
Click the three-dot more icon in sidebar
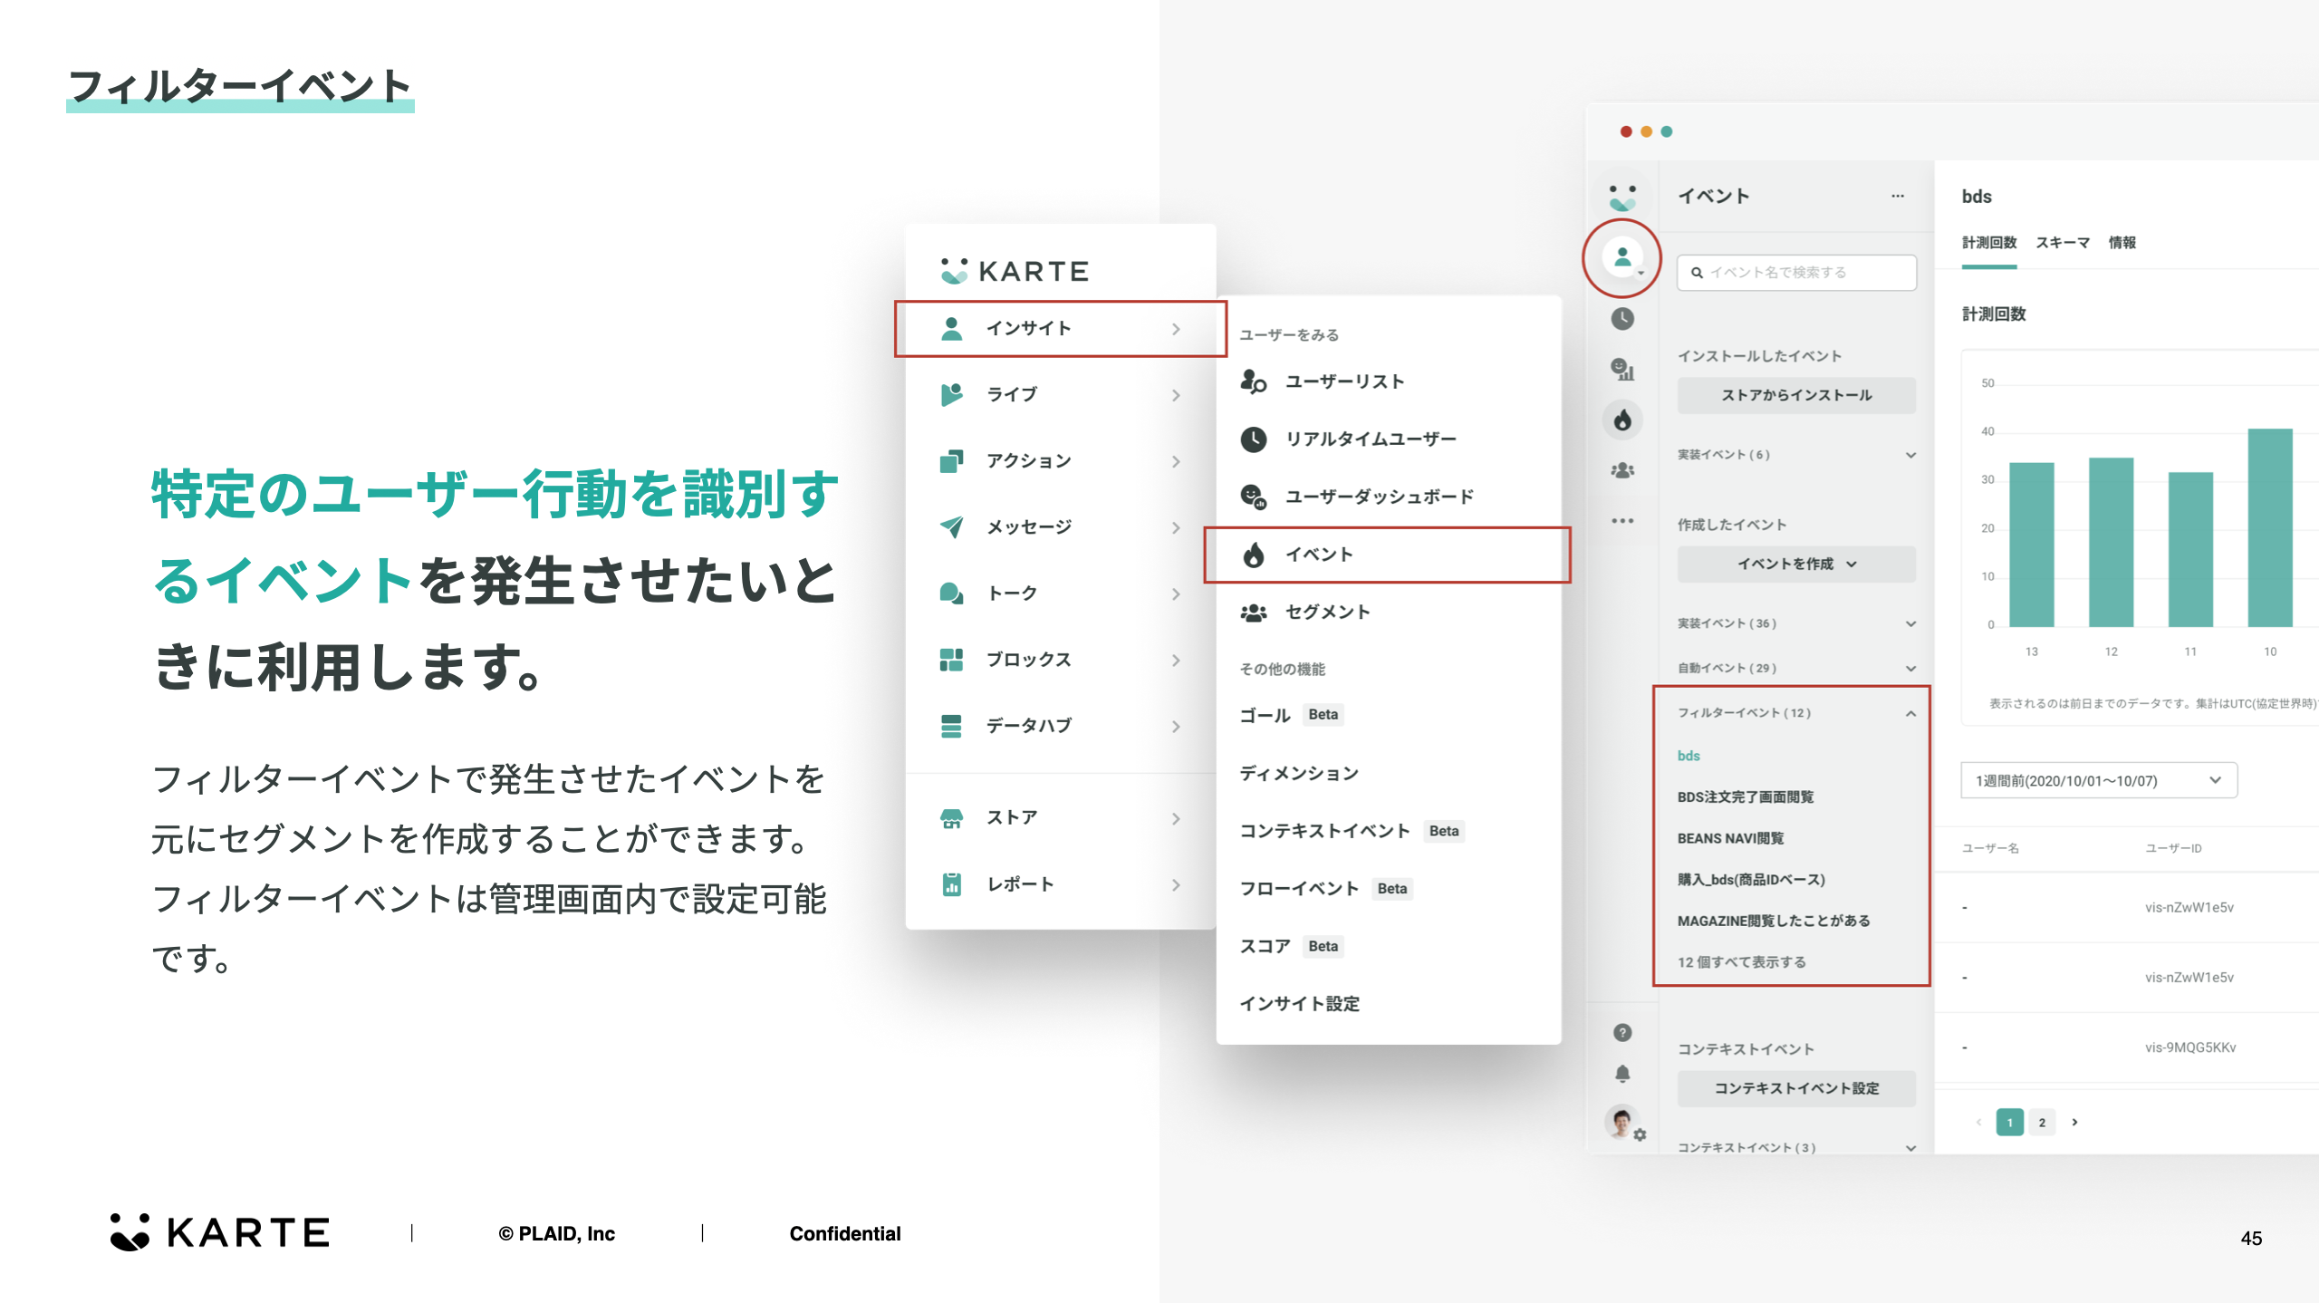[1622, 521]
